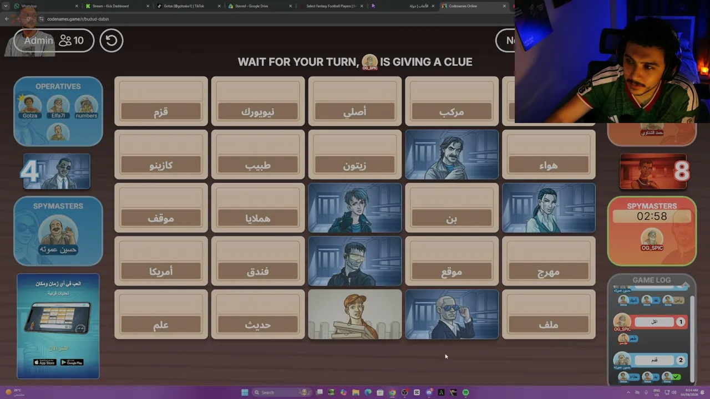Click the browser address bar URL
This screenshot has width=710, height=399.
(x=78, y=19)
